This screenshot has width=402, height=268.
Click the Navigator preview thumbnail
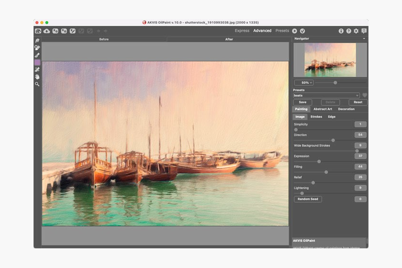[x=330, y=60]
